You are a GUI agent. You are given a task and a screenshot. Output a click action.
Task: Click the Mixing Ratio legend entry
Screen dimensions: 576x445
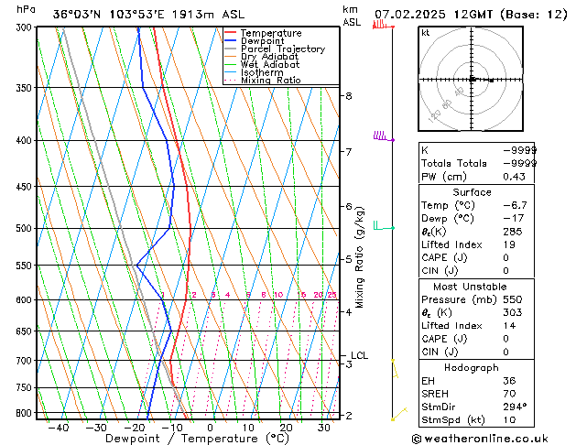(263, 81)
